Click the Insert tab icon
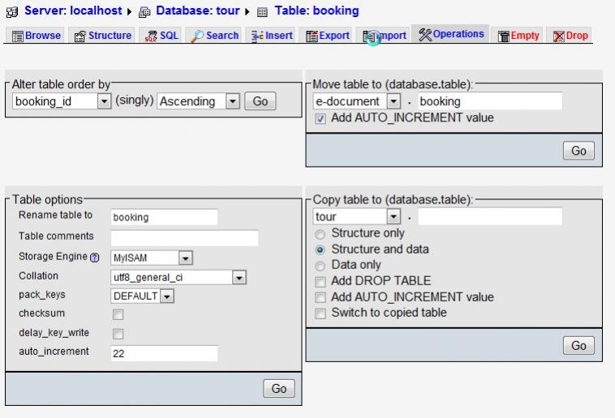 tap(257, 36)
